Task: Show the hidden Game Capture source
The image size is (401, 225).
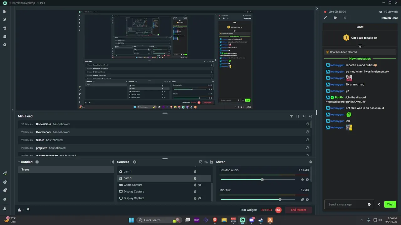Action: (x=200, y=185)
